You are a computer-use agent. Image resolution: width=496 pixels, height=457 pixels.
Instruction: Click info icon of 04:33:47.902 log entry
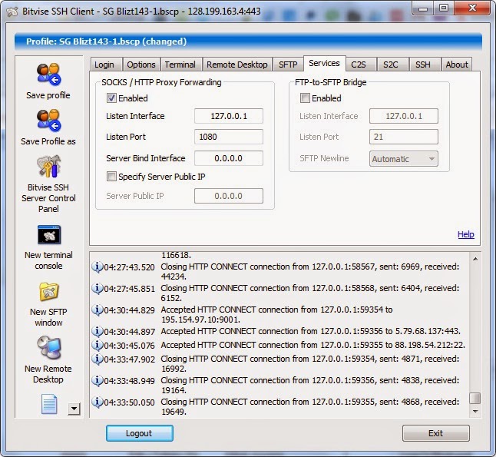[98, 359]
